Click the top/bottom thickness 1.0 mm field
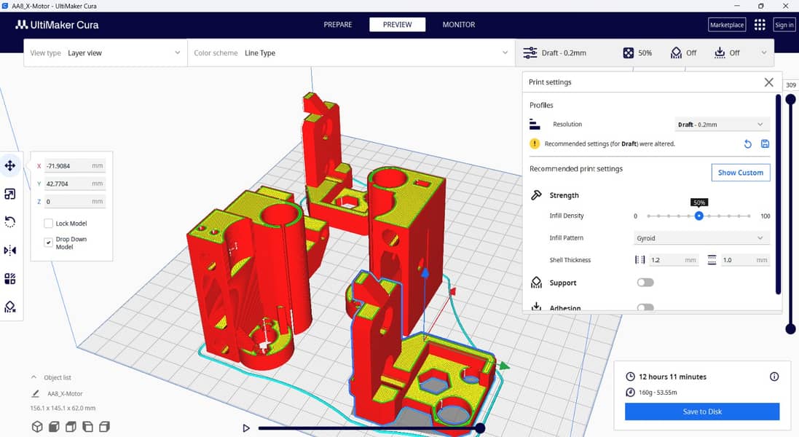The image size is (799, 437). pos(744,260)
